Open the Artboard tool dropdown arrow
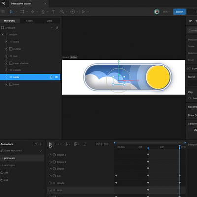Image resolution: width=197 pixels, height=197 pixels. click(x=27, y=12)
